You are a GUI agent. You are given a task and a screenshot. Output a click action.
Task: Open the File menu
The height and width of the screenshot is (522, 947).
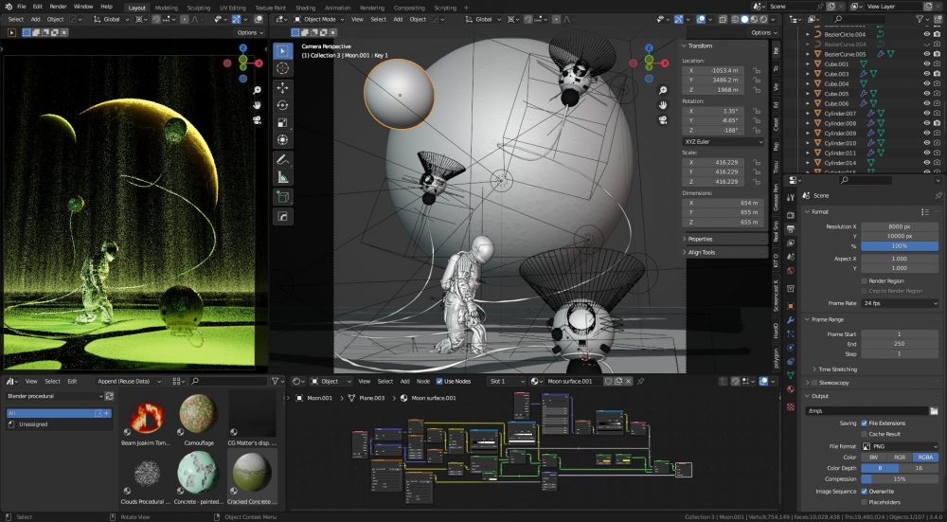click(x=21, y=7)
